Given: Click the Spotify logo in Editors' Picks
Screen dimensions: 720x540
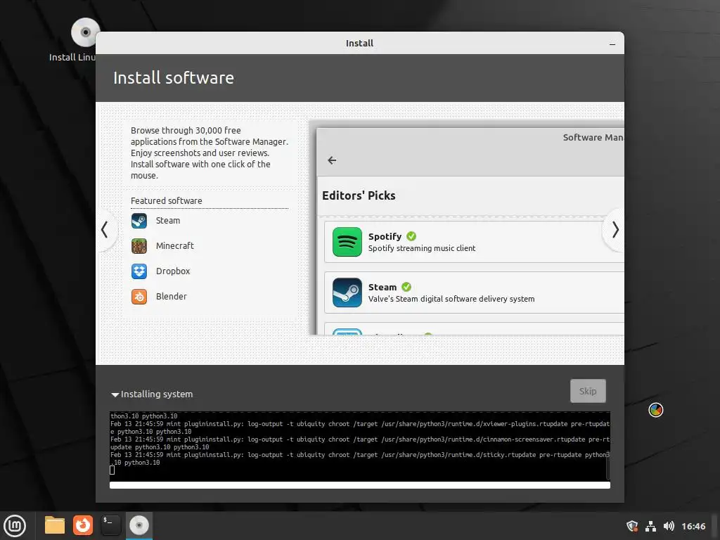Looking at the screenshot, I should (347, 242).
